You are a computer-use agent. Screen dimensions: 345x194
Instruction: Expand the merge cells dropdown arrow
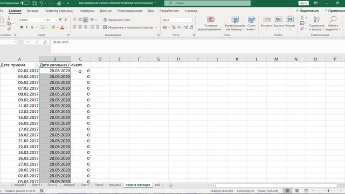coord(156,27)
